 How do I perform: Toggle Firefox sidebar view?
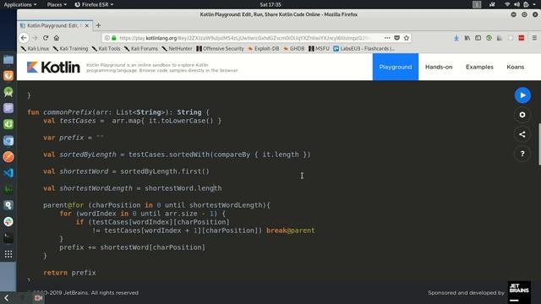tap(478, 38)
